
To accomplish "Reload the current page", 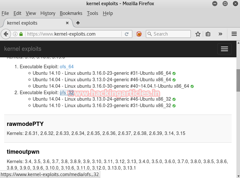I will tap(126, 34).
